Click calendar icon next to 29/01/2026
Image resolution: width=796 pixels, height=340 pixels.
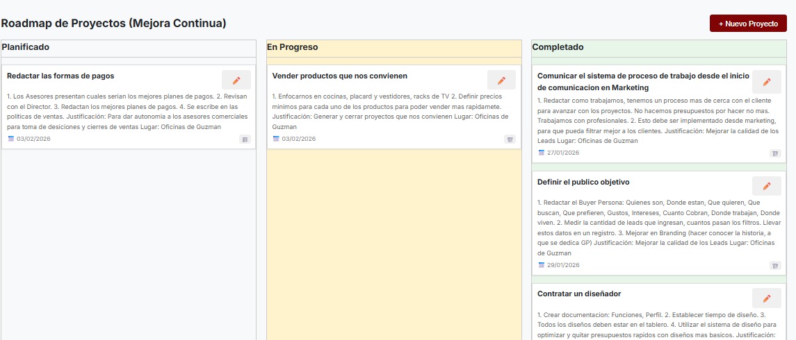coord(541,265)
